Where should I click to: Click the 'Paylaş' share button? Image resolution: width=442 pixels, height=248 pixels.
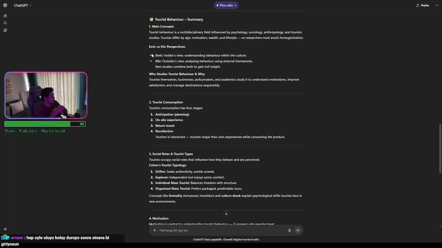(423, 6)
